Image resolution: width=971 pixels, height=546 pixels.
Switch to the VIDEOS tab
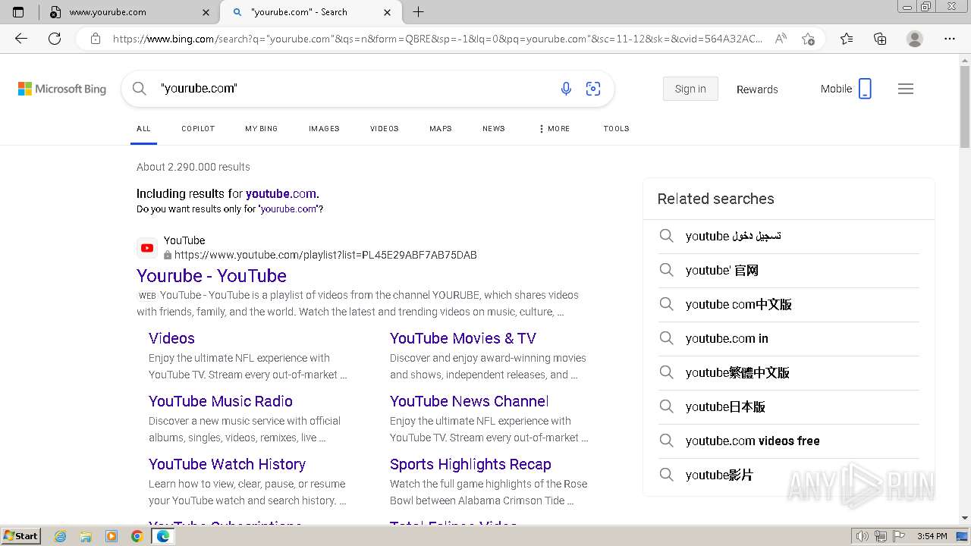(x=385, y=129)
